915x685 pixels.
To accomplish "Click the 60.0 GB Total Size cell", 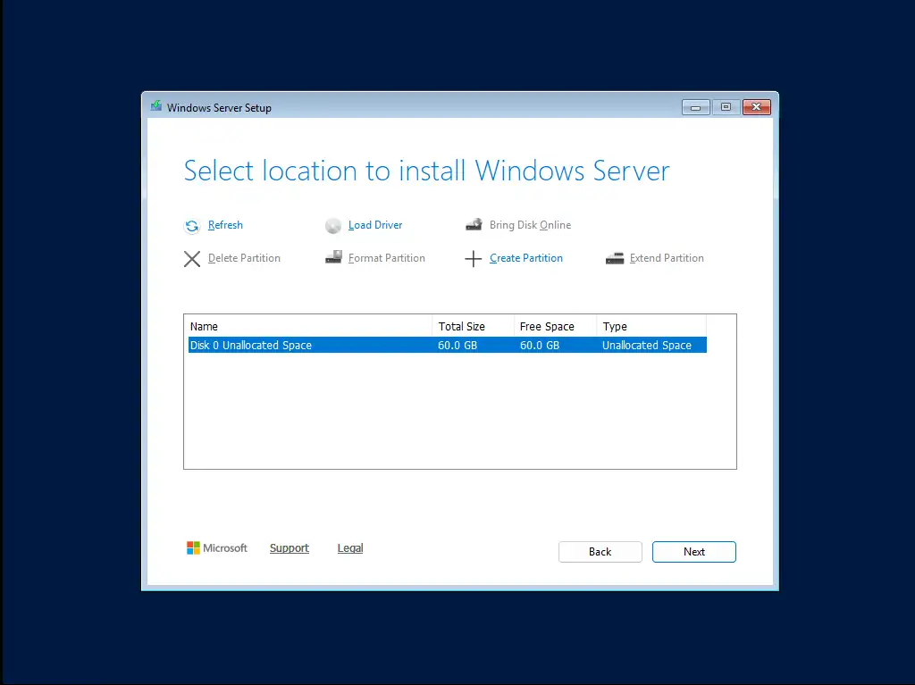I will pos(457,346).
